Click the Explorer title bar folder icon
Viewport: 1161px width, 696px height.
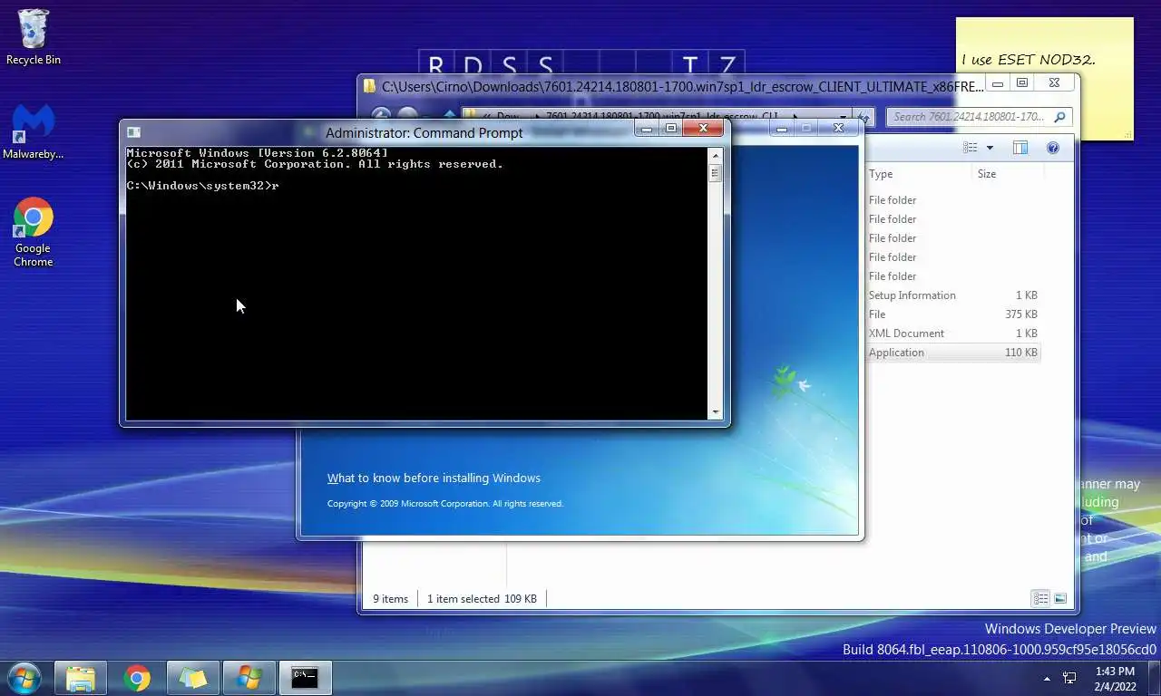pos(369,86)
